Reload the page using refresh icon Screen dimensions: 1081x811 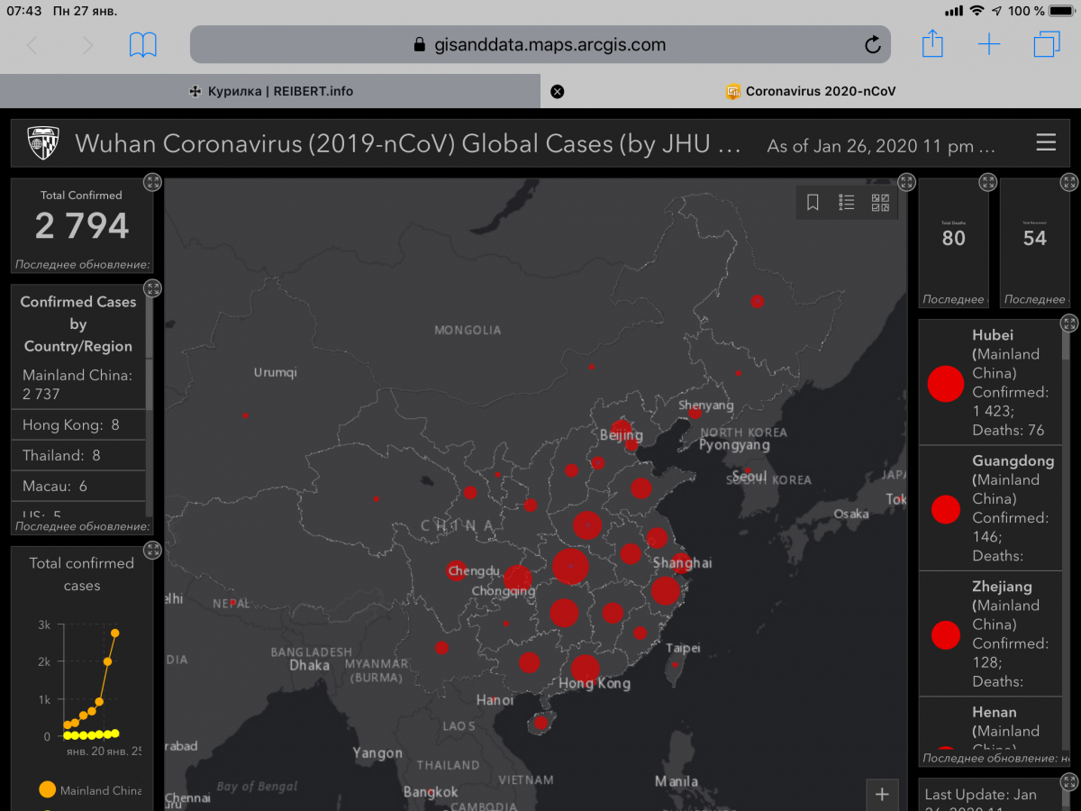872,45
